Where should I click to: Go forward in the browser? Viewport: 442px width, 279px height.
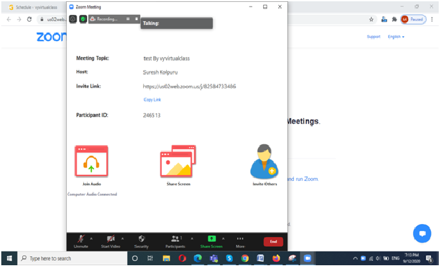coord(19,19)
